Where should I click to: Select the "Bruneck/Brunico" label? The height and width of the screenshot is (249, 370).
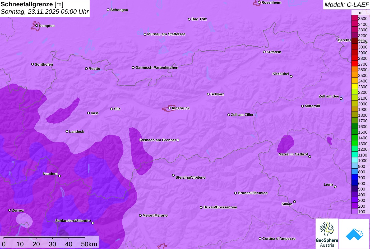[x=253, y=193]
